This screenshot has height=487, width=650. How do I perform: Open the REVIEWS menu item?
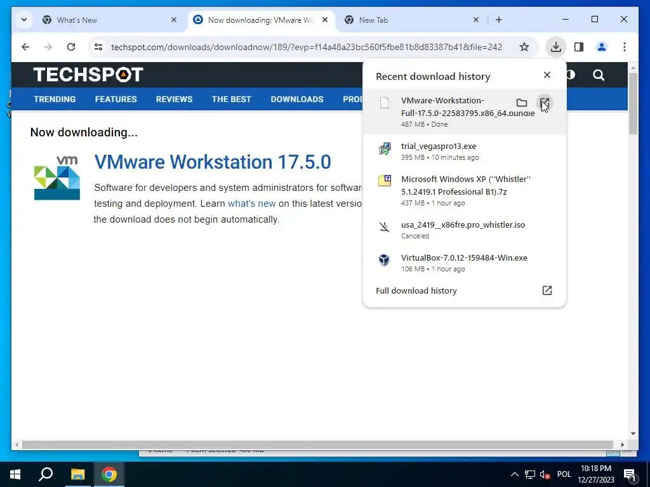[174, 100]
